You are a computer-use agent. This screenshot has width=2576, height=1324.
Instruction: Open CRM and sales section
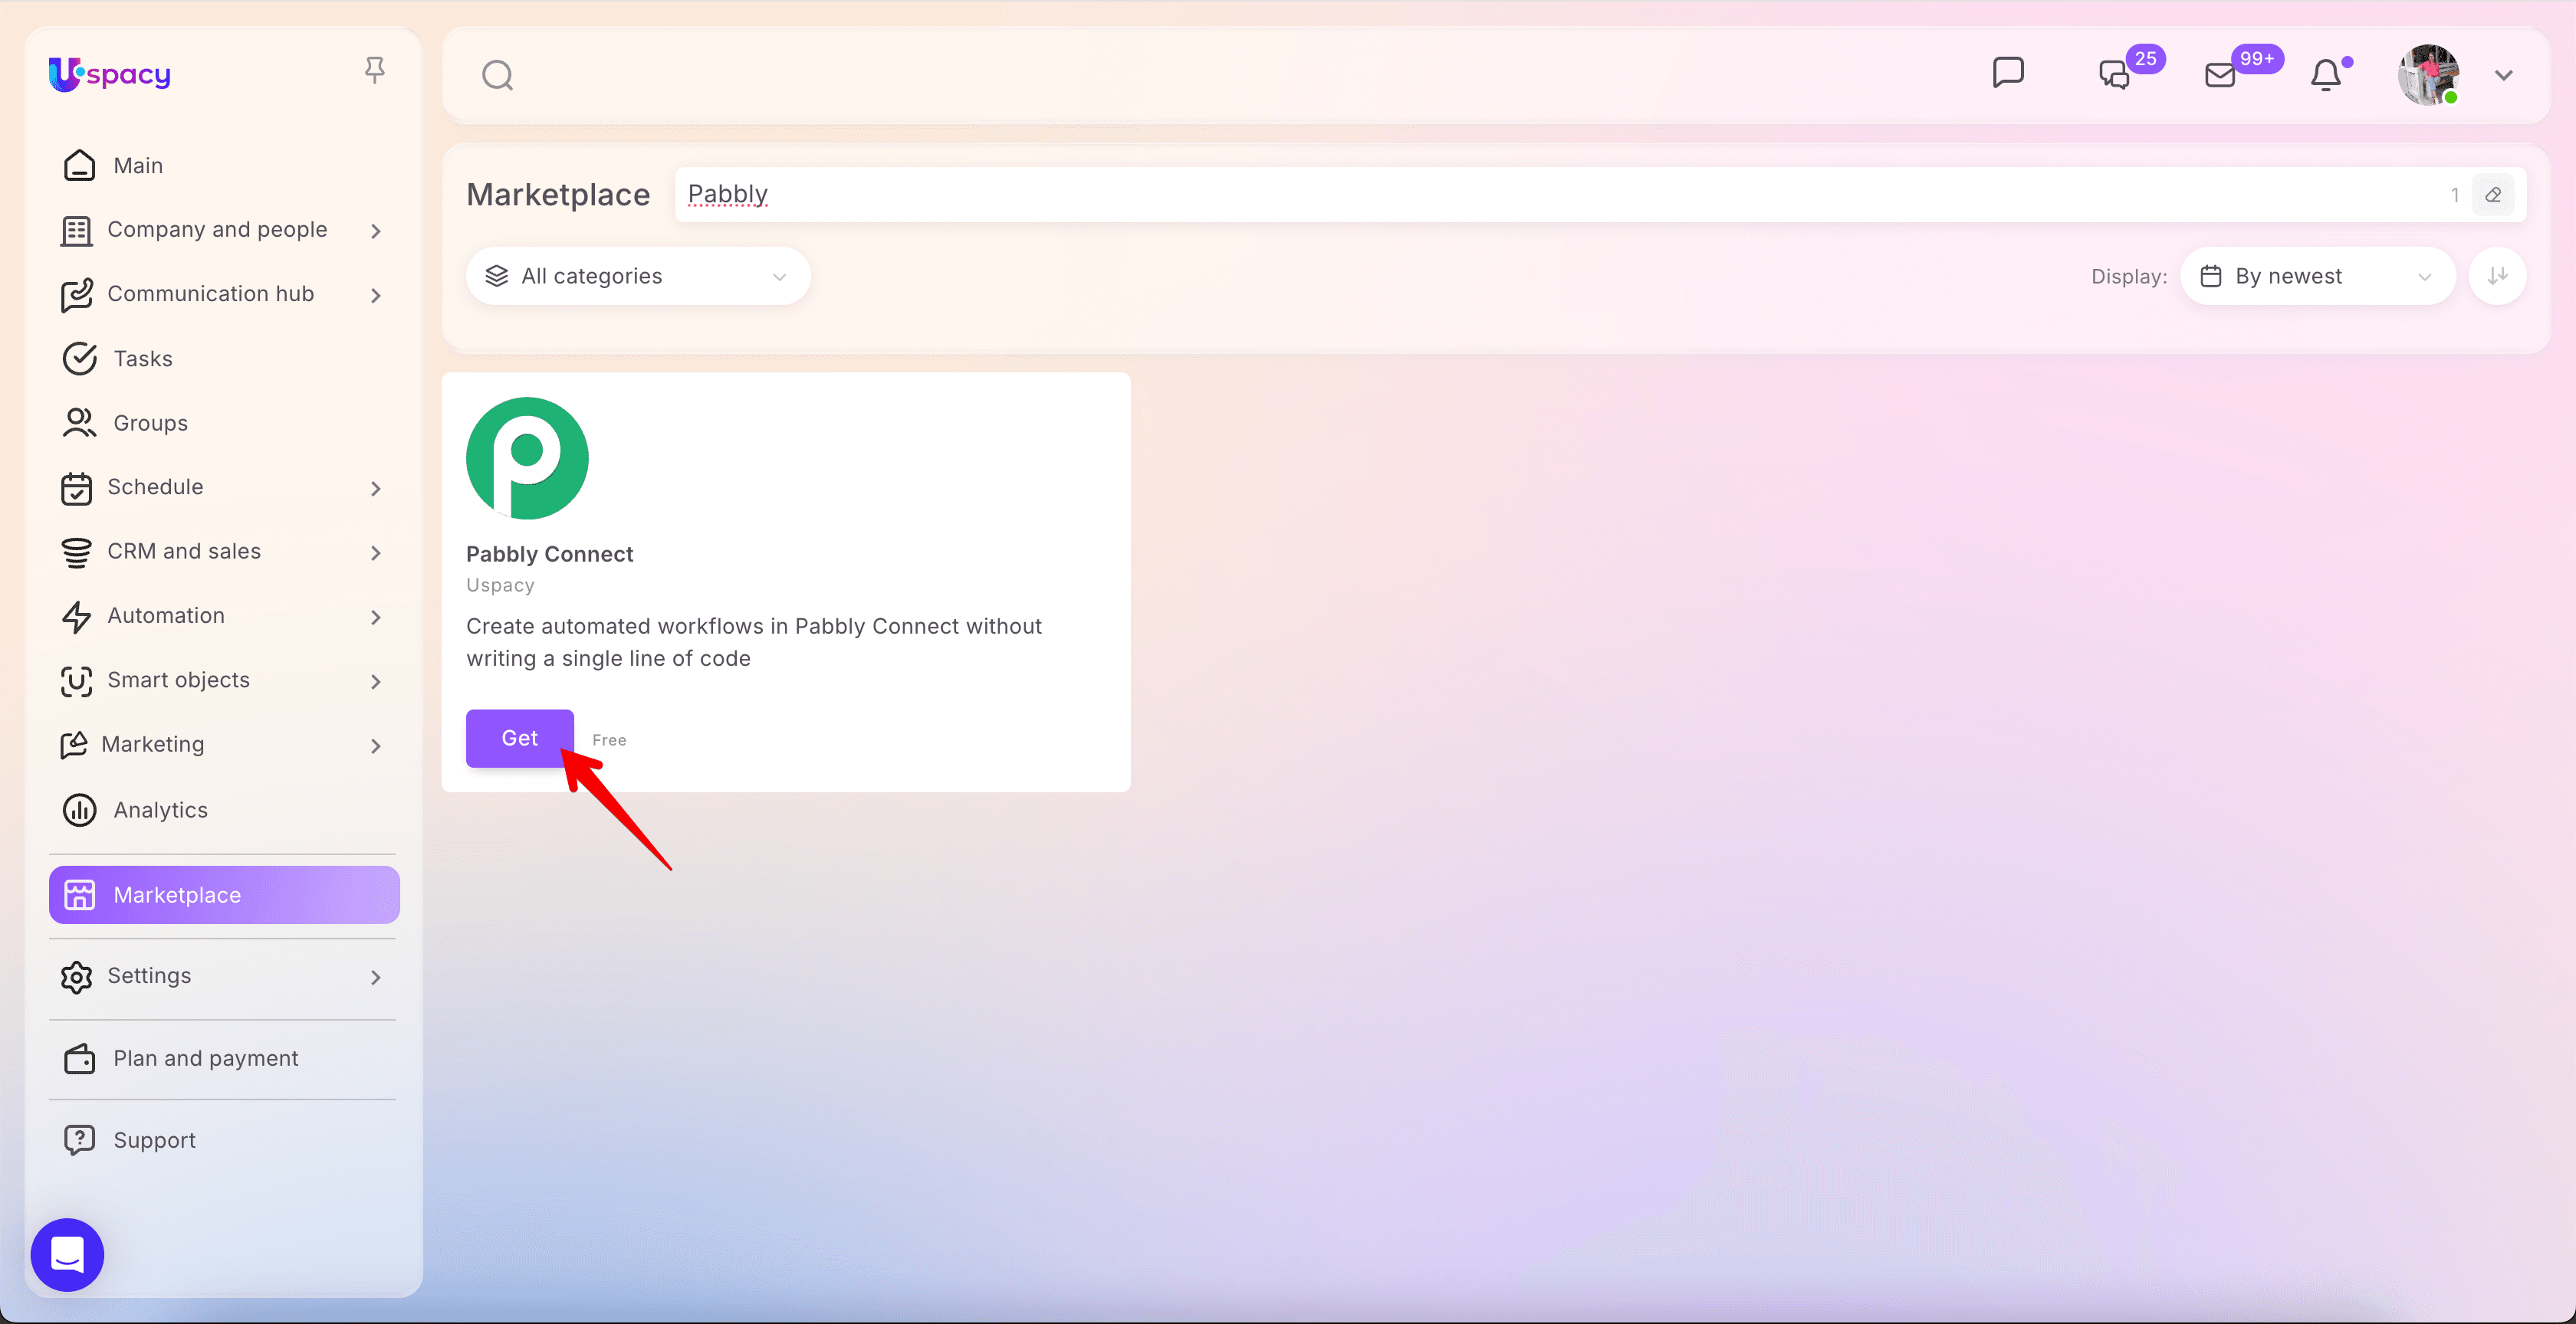184,552
